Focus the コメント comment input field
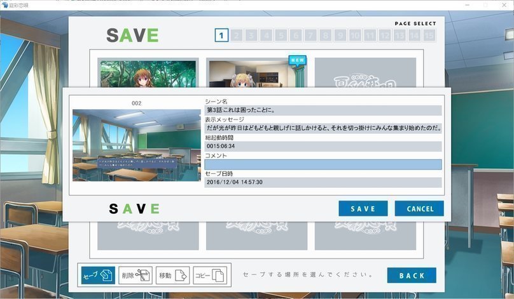Image resolution: width=514 pixels, height=299 pixels. [323, 164]
